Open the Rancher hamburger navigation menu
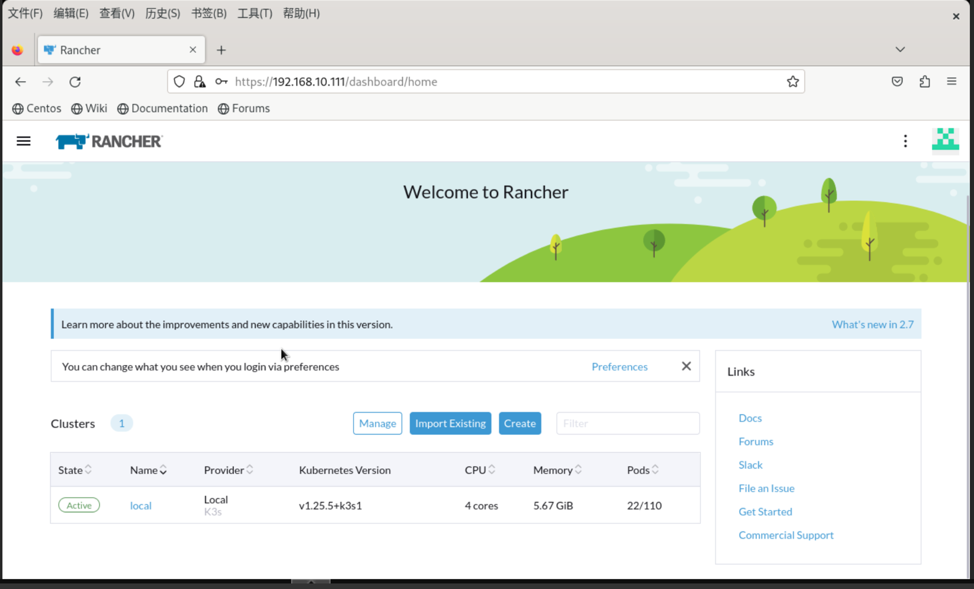The image size is (974, 589). 23,142
